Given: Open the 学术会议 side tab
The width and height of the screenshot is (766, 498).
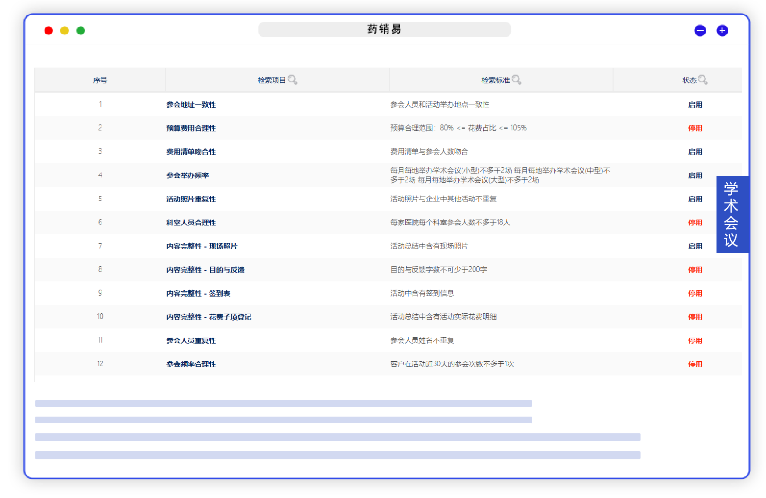Looking at the screenshot, I should point(732,214).
